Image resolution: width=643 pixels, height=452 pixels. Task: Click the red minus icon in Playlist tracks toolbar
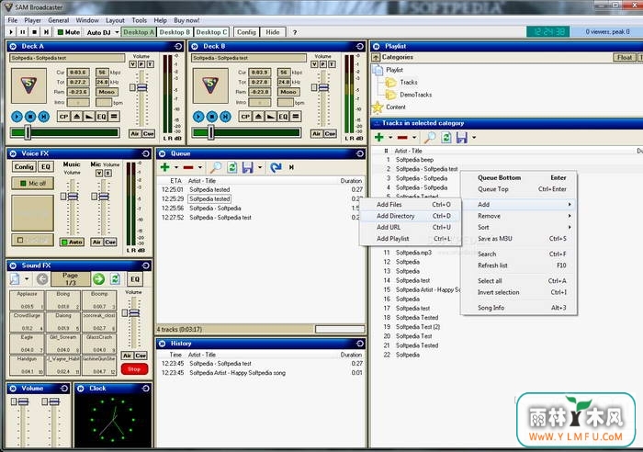(x=402, y=138)
